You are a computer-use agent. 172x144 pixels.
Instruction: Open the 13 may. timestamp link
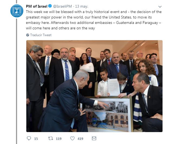[82, 6]
